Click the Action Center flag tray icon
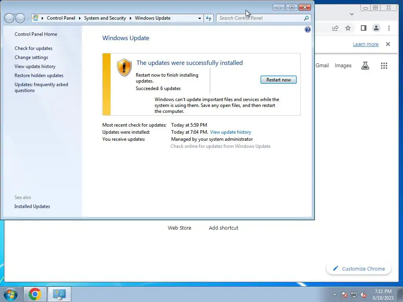Screen dimensions: 403x302 pyautogui.click(x=344, y=295)
